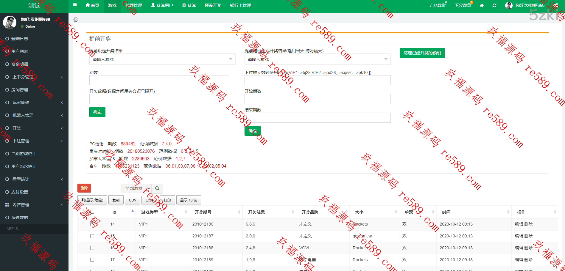Click the magnifier search icon button

[x=157, y=188]
